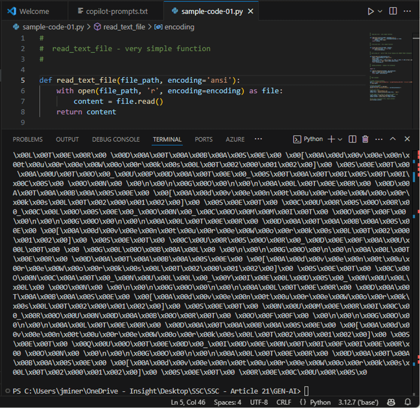
Task: Switch to the PROBLEMS panel tab
Action: pos(28,139)
